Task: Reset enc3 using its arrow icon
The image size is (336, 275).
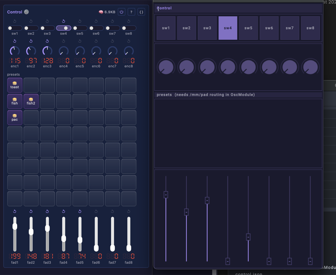Action: [47, 41]
